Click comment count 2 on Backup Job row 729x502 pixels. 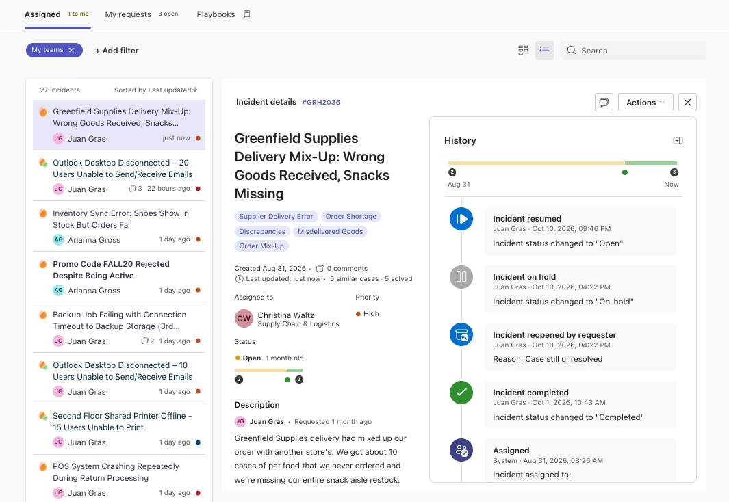coord(148,341)
